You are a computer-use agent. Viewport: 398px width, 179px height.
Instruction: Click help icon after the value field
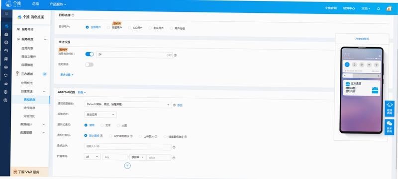click(174, 158)
